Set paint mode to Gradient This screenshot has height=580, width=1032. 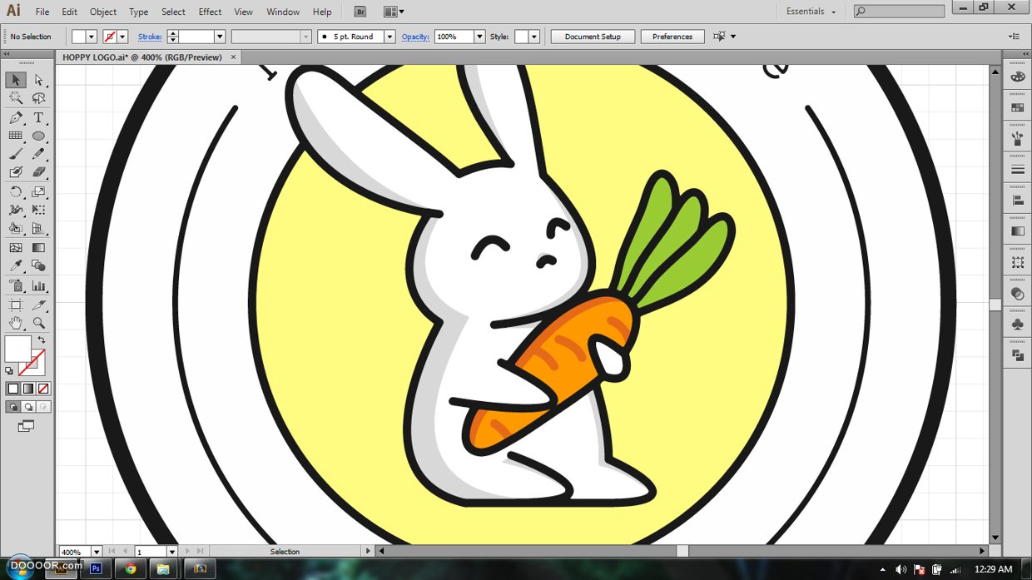point(27,389)
